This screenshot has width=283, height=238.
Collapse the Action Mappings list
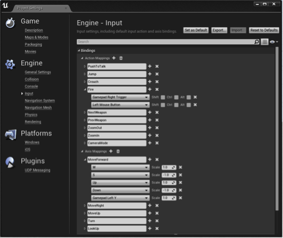pyautogui.click(x=82, y=58)
